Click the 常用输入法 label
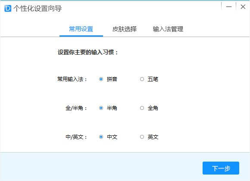 click(72, 79)
